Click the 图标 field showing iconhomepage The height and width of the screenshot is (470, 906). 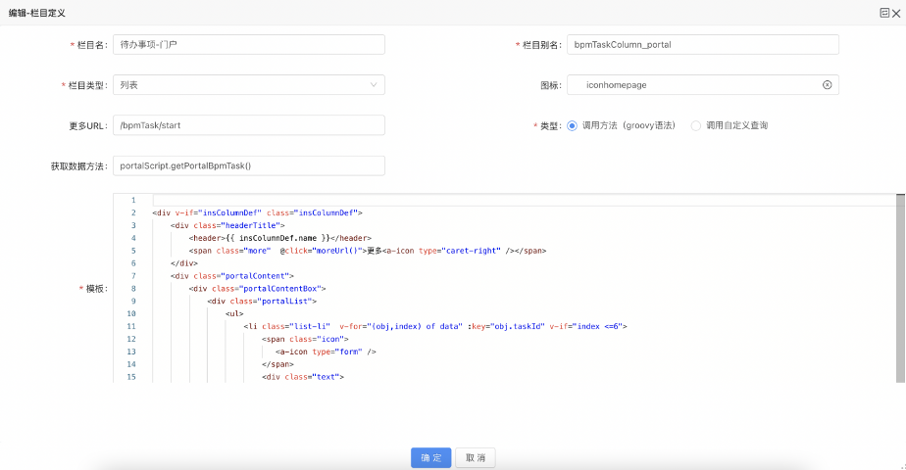pos(703,85)
